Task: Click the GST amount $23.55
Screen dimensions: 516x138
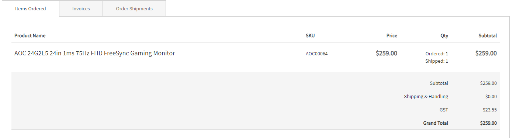Action: pos(490,110)
